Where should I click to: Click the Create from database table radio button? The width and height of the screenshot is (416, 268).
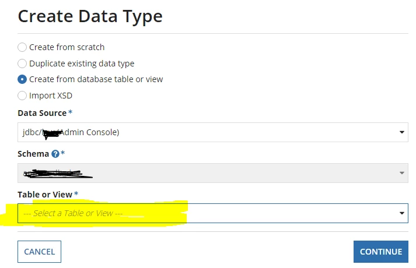point(22,79)
